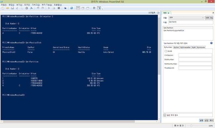This screenshot has height=128, width=215.
Task: Open the 파일(F) menu
Action: (4, 5)
